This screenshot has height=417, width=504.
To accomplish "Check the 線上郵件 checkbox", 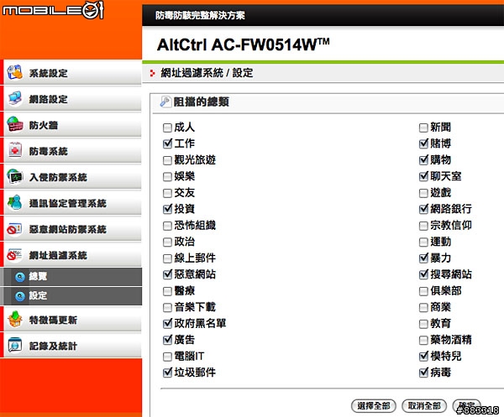I will coord(167,258).
